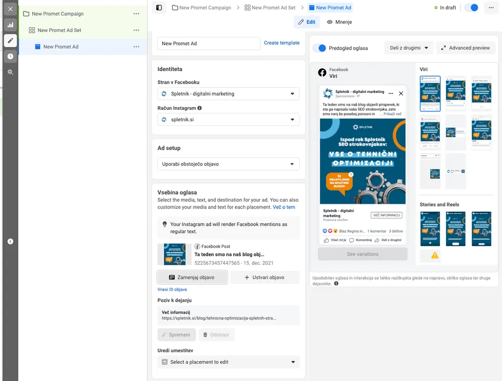
Task: Open Stran v Facebooku dropdown
Action: (229, 94)
